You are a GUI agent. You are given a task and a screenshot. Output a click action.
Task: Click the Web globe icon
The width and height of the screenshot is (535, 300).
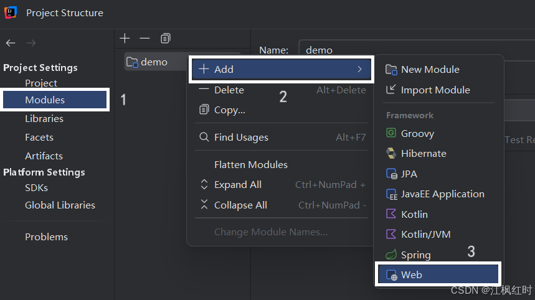(x=392, y=275)
